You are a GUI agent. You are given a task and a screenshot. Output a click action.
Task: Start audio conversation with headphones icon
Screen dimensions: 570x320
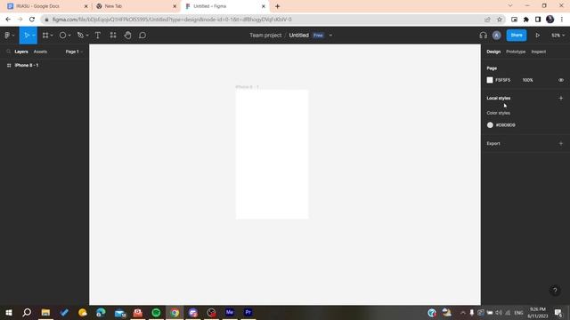(x=483, y=36)
